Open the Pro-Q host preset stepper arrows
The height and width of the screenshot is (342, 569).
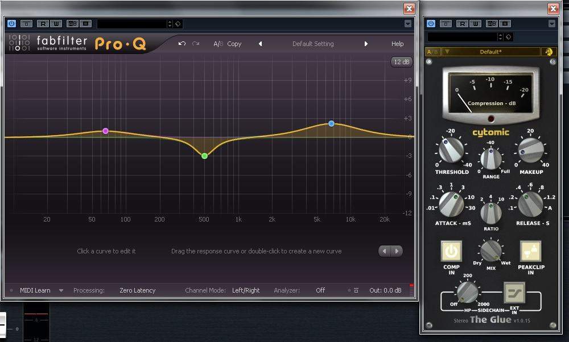click(x=170, y=24)
